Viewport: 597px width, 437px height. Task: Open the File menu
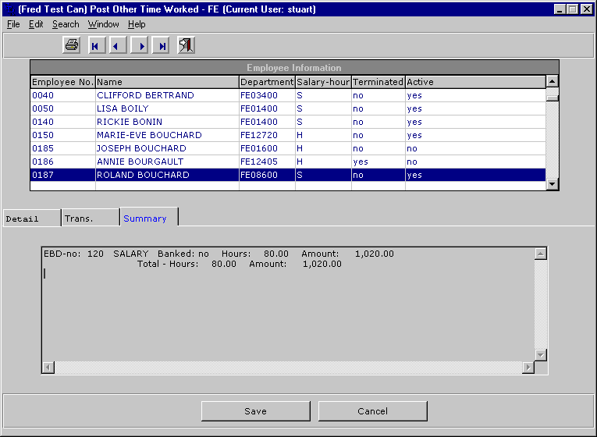point(13,24)
